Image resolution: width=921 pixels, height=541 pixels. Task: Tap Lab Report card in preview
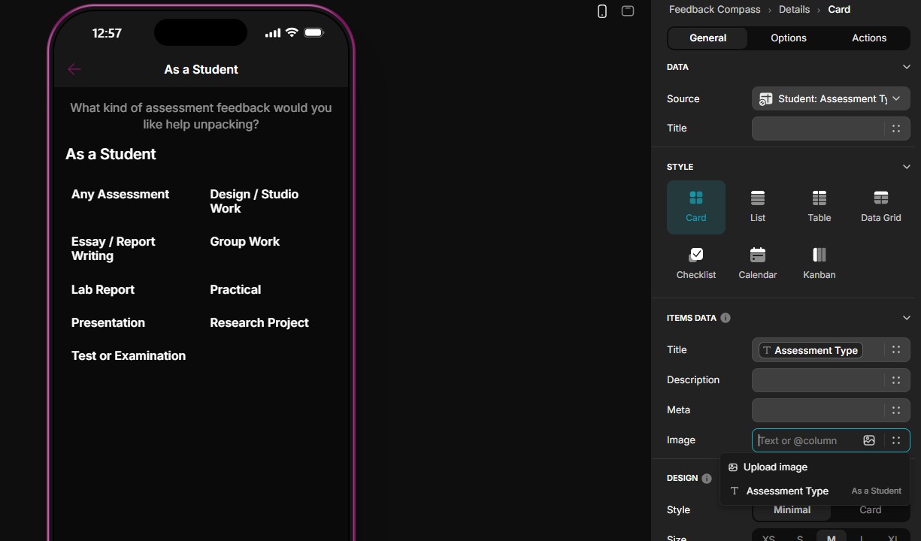pyautogui.click(x=103, y=290)
